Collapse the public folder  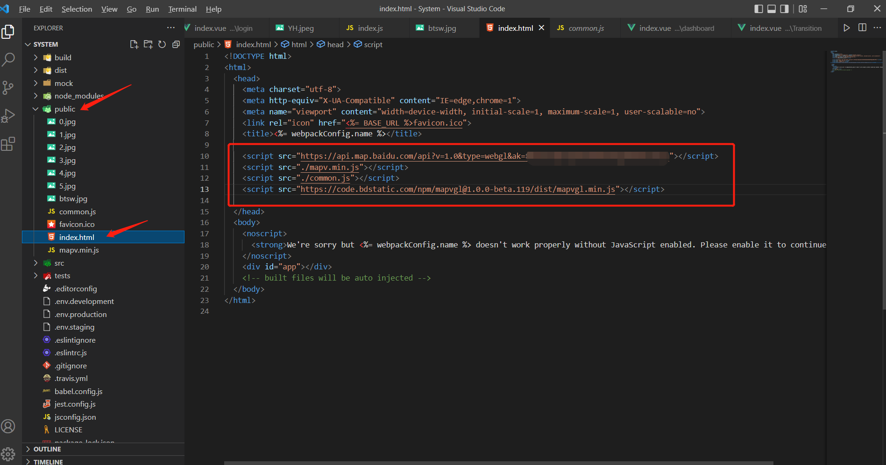(x=36, y=109)
